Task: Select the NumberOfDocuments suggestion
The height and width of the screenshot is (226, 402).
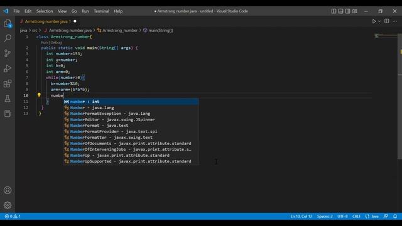Action: pos(131,144)
